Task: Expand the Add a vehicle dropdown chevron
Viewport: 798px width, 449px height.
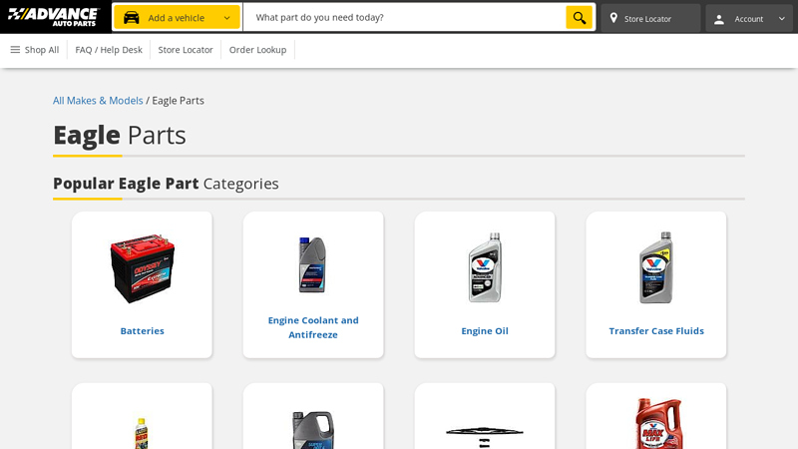Action: pos(227,18)
